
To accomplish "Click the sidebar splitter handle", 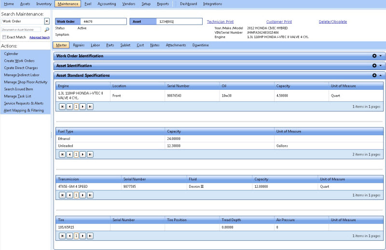I will pos(52,135).
